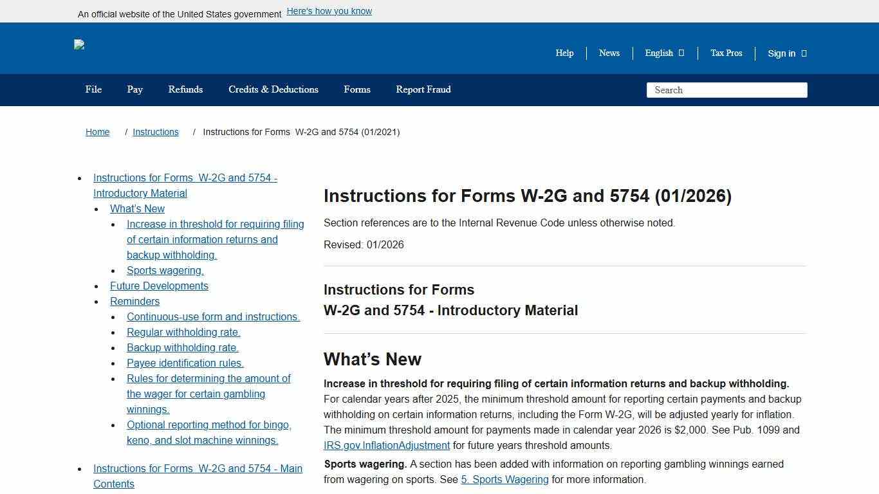Visit the News link

point(609,53)
